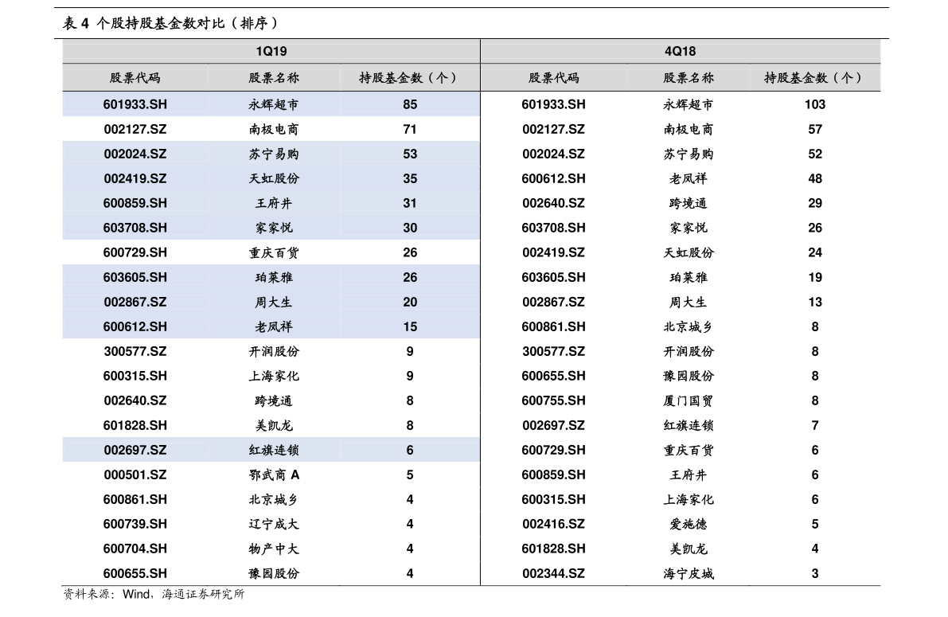Click fund count value 30
This screenshot has height=617, width=948.
[x=410, y=228]
